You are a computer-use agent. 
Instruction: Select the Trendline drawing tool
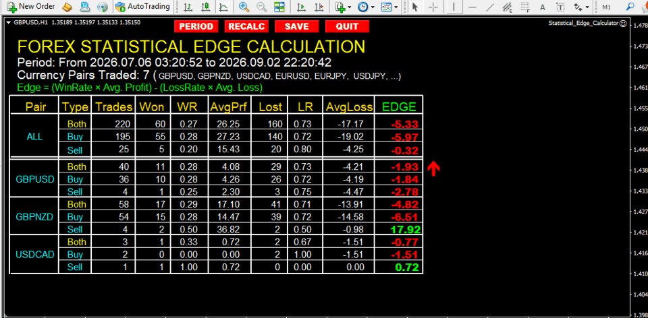[x=490, y=7]
